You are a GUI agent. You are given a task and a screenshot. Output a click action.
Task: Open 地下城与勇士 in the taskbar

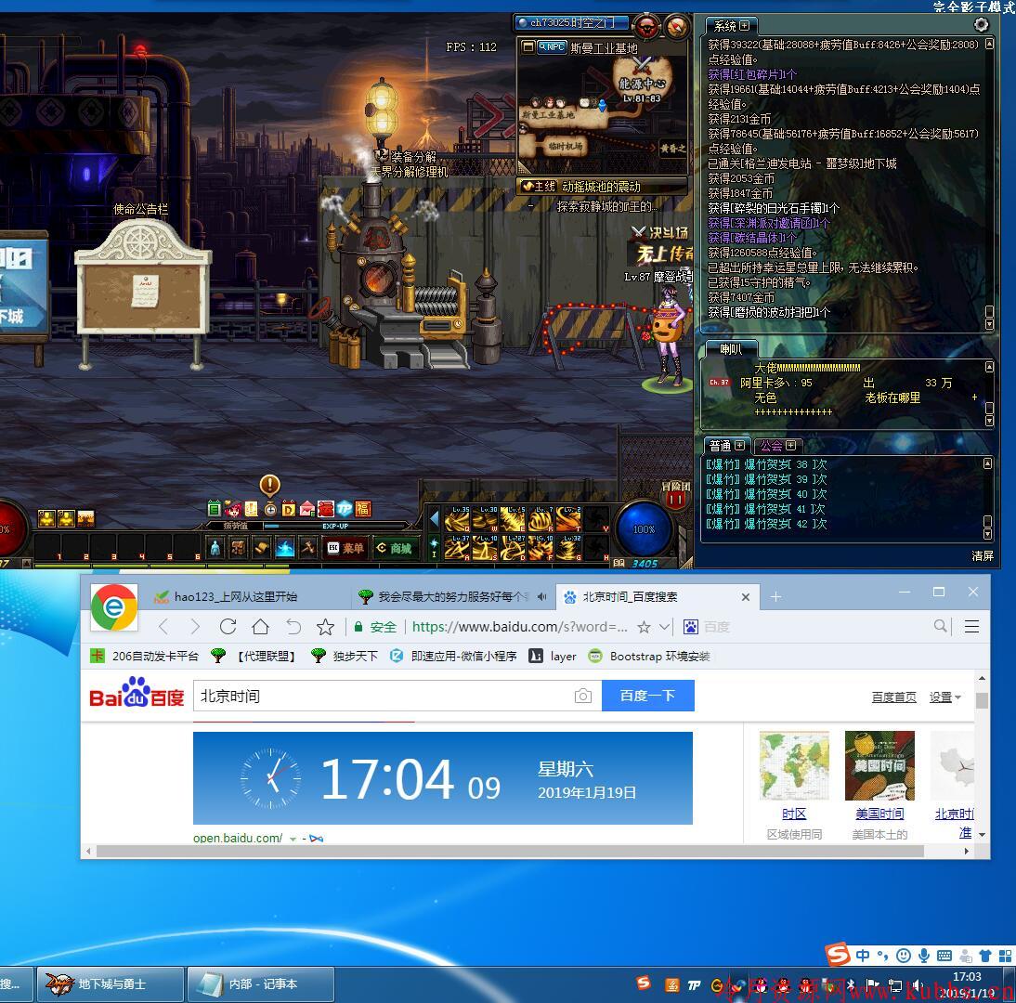click(x=111, y=984)
